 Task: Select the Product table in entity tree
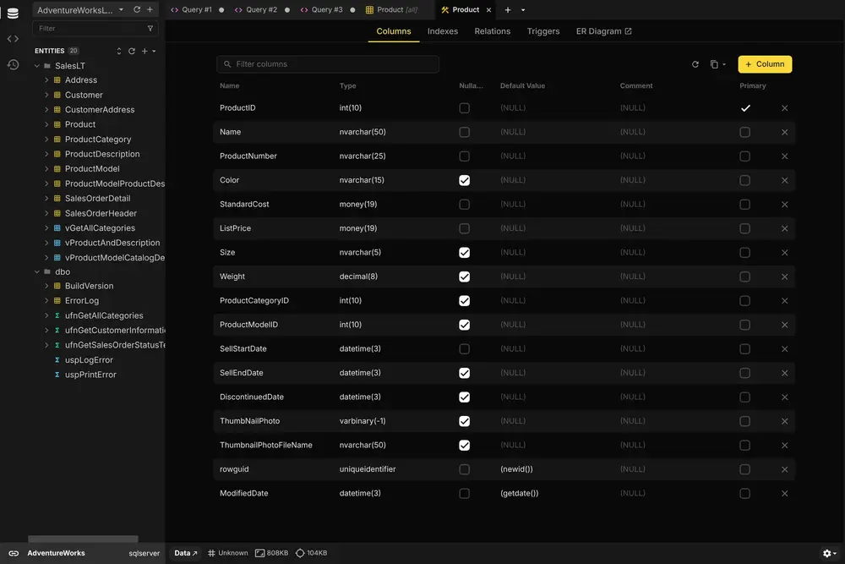coord(79,124)
